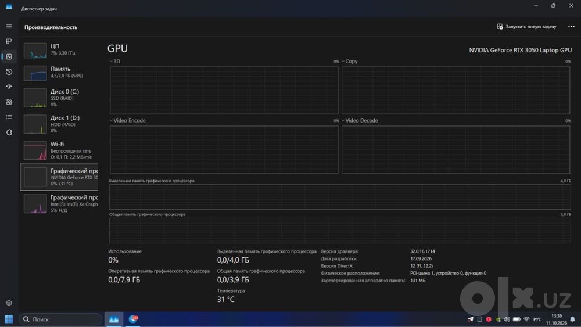Select the Wi-Fi performance item
Screen dimensions: 581x327
coord(59,150)
